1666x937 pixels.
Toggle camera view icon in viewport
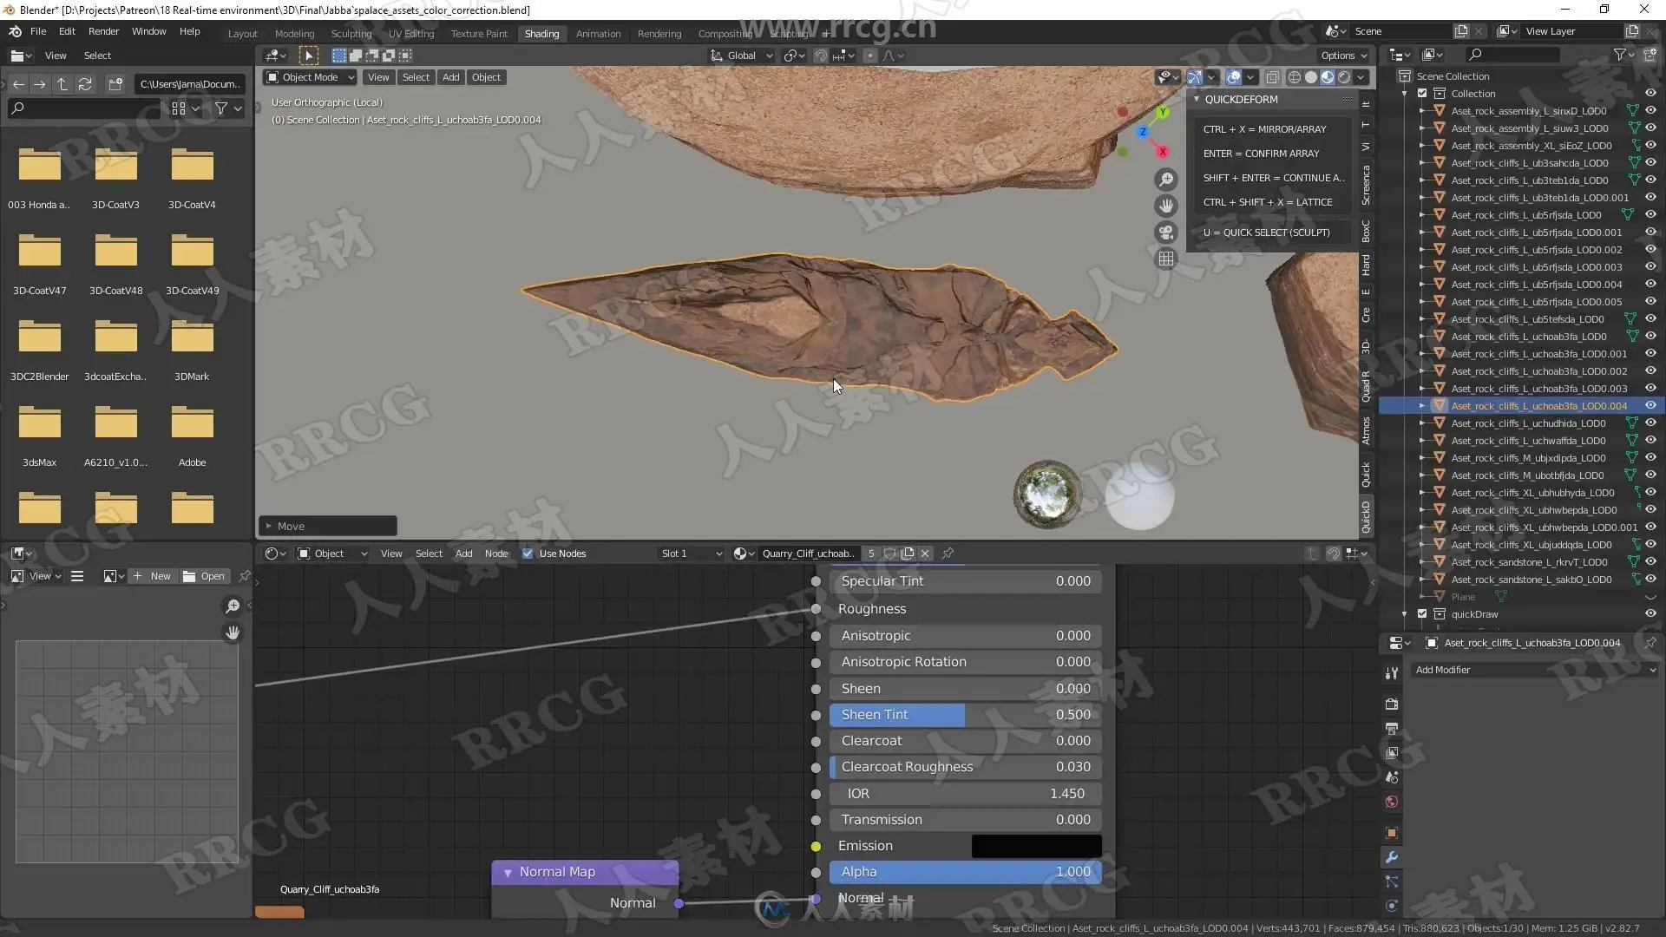coord(1166,233)
